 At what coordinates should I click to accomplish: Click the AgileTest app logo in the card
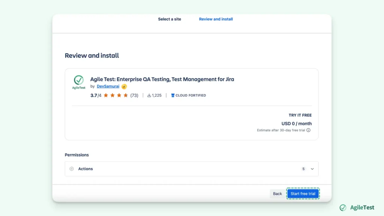[79, 82]
